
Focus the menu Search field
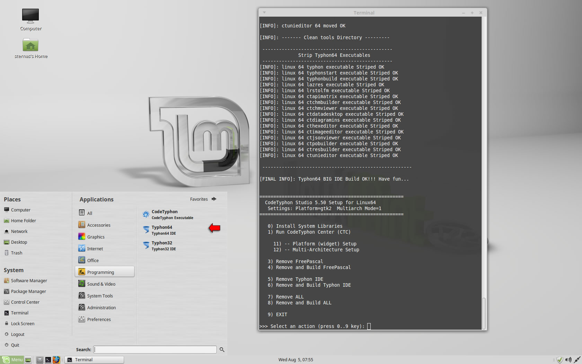tap(155, 349)
